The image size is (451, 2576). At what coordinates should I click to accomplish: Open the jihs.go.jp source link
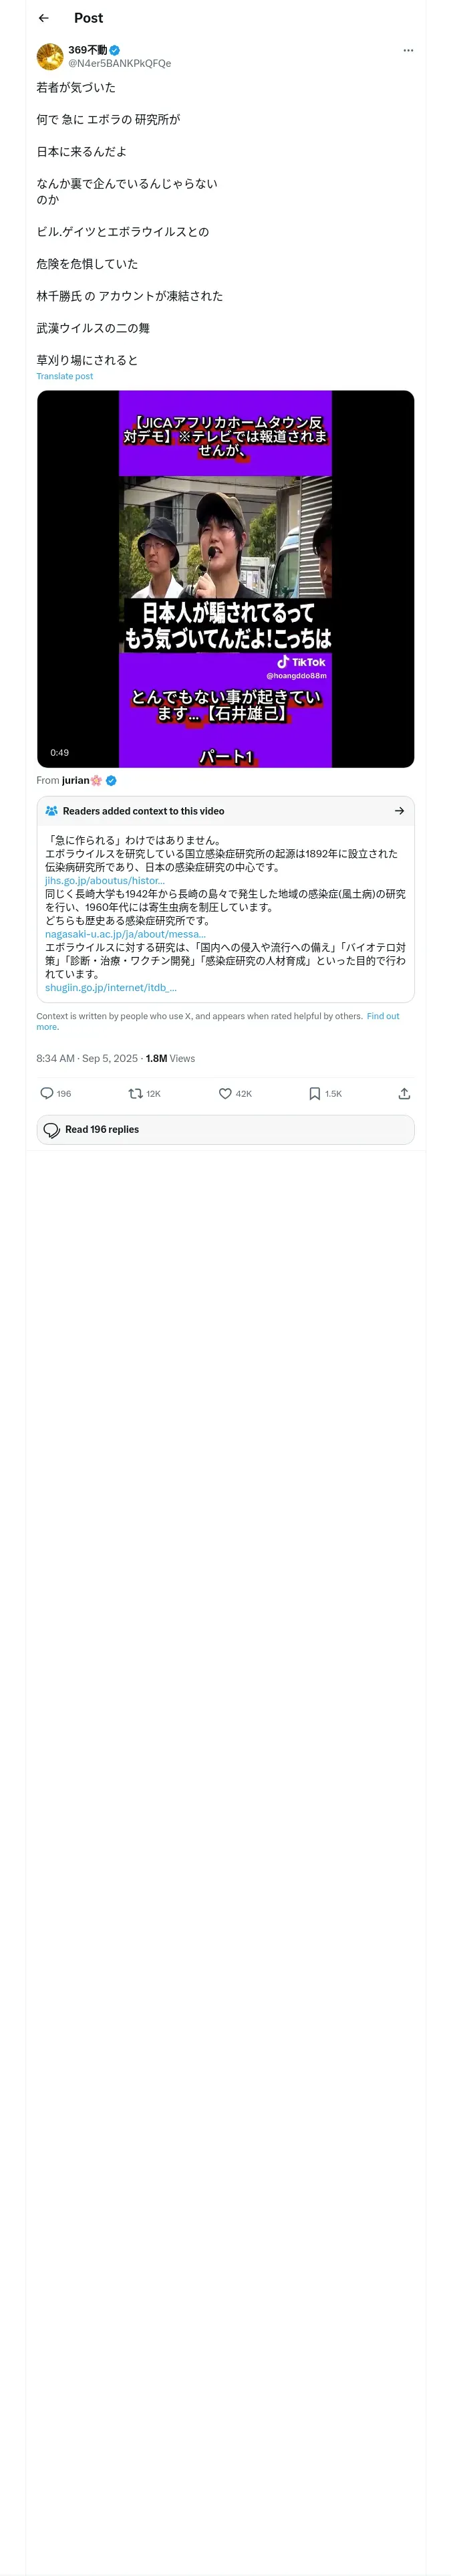tap(105, 881)
